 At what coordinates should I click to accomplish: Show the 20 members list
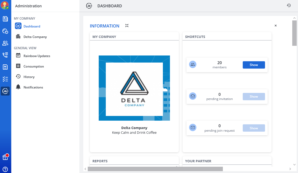coord(253,65)
